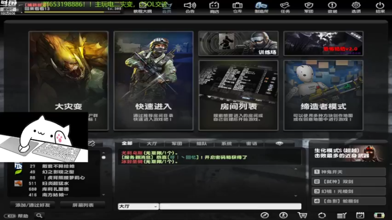Viewport: 392px width, 220px height.
Task: Click the ticket icon at bottom right
Action: coord(379,215)
